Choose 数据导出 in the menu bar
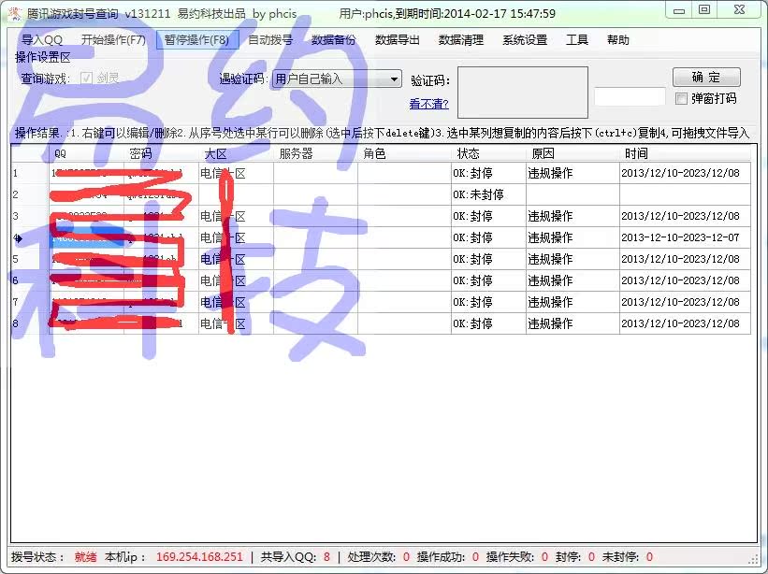The image size is (768, 574). 398,40
